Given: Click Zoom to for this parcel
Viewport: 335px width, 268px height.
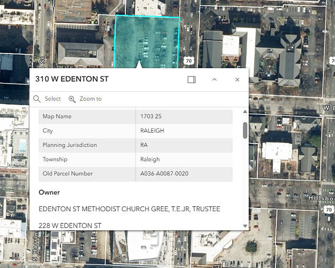Looking at the screenshot, I should 85,99.
